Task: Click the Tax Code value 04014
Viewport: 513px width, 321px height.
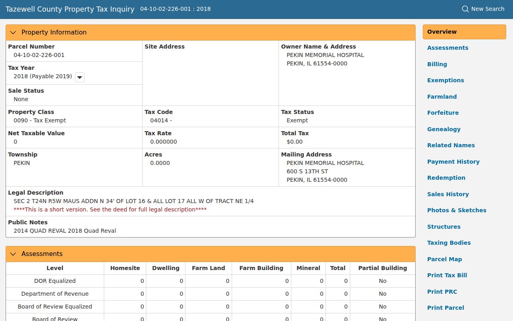Action: [x=161, y=120]
